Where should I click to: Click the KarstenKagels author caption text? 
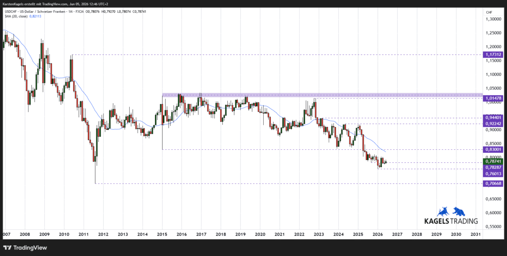55,4
